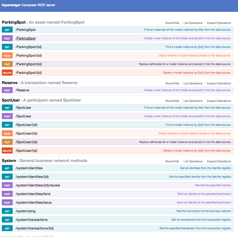Screen dimensions: 238x237
Task: Open /system/identities/issue endpoint
Action: click(34, 203)
